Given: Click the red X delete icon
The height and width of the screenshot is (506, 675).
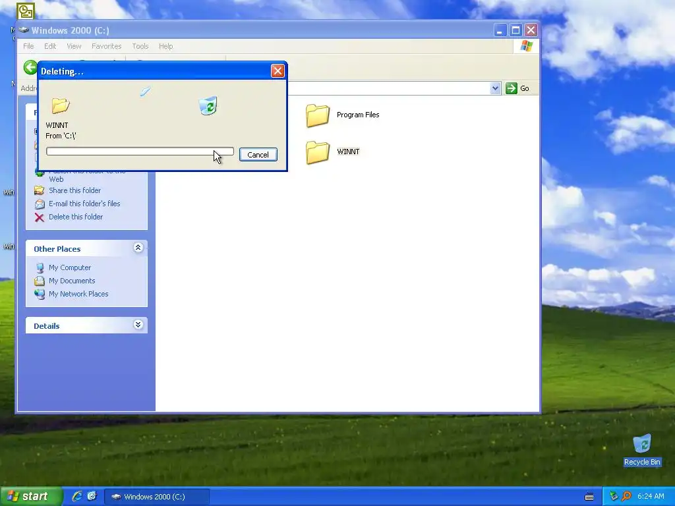Looking at the screenshot, I should coord(39,217).
